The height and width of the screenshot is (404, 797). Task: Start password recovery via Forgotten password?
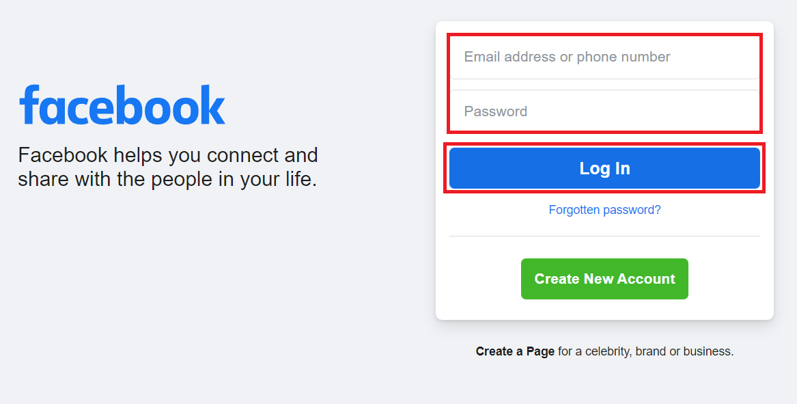[x=604, y=210]
